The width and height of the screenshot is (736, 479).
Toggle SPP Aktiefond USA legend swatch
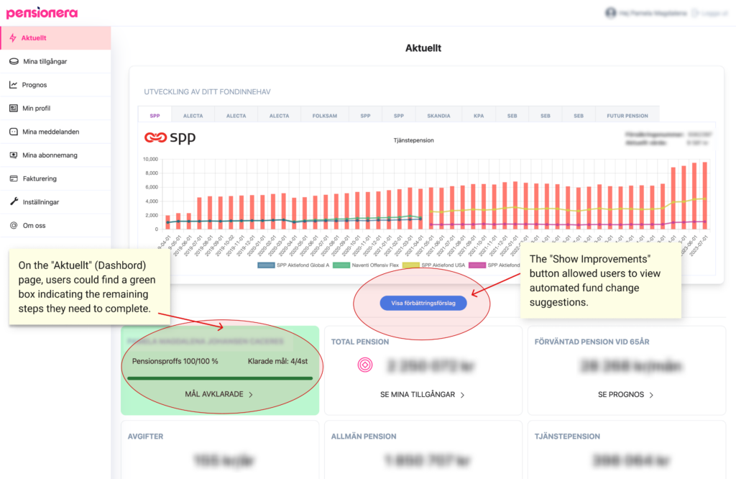click(x=410, y=265)
